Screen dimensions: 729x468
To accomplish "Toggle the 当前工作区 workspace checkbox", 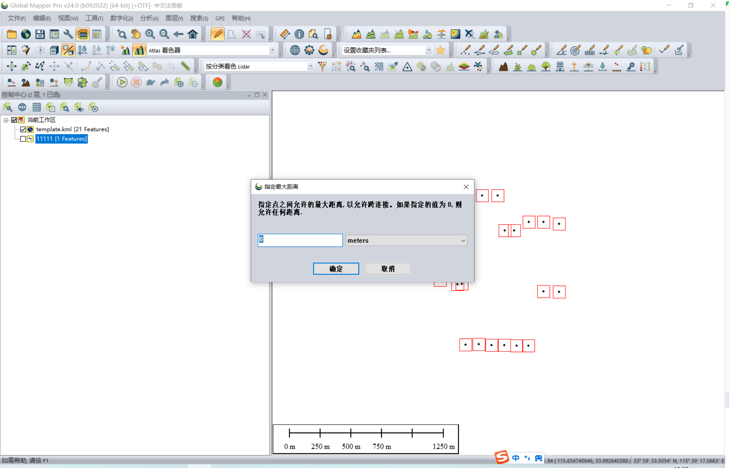I will [x=14, y=120].
